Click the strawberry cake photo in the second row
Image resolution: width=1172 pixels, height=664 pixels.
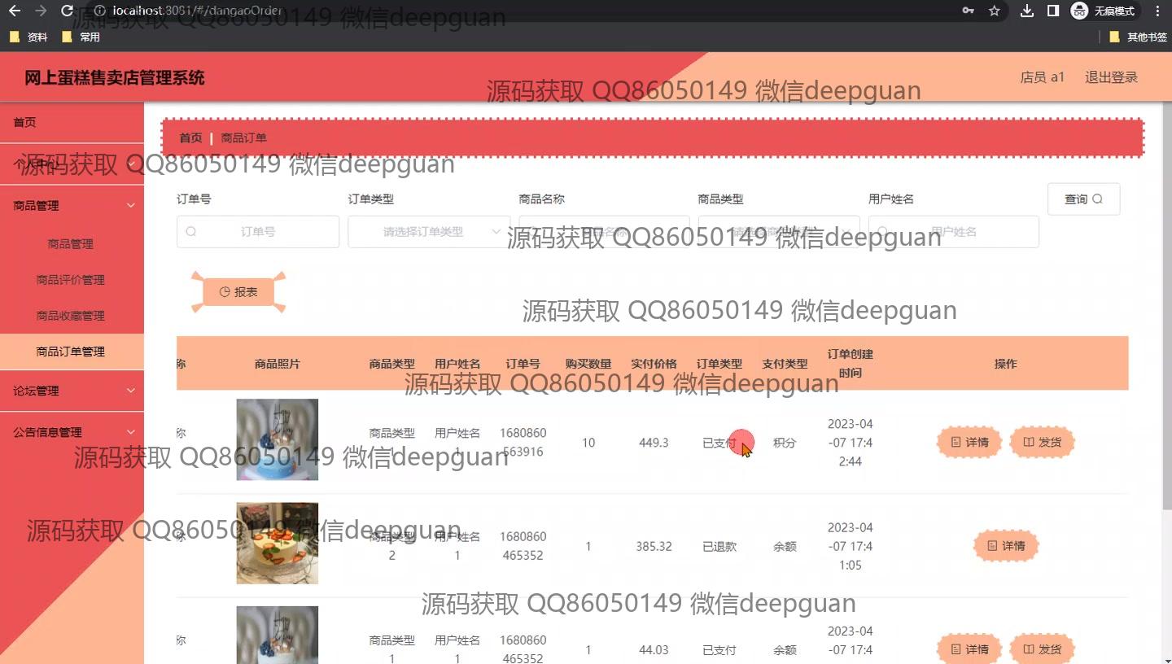(x=277, y=543)
